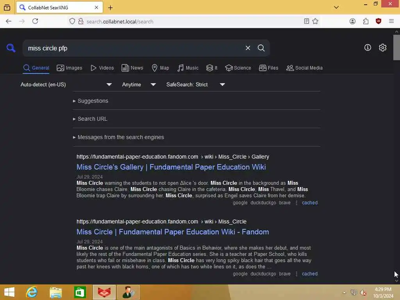Click the Gallery result URL breadcrumb
The image size is (400, 300).
click(173, 157)
